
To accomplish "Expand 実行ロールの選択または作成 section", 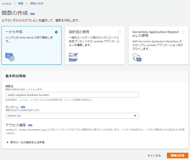I will pos(26,142).
